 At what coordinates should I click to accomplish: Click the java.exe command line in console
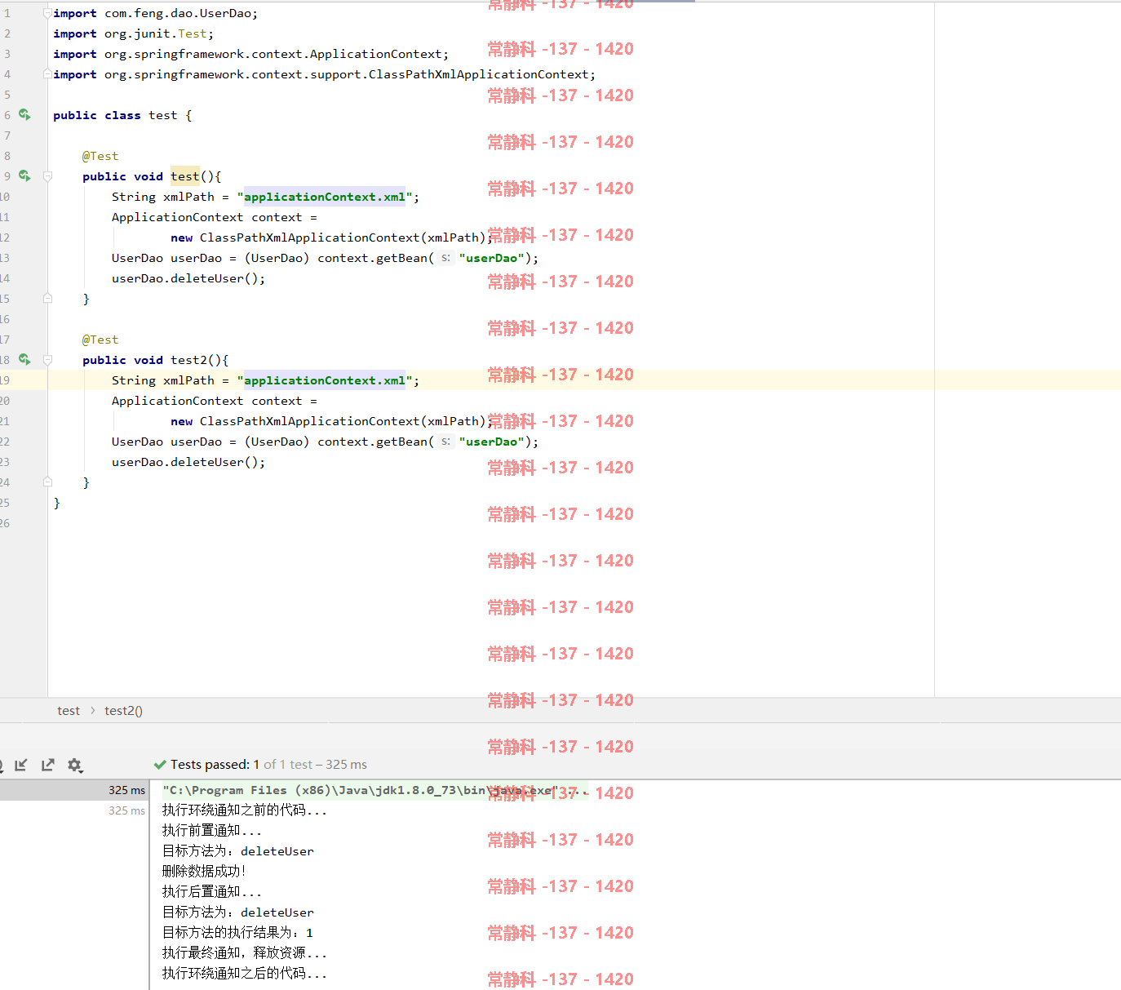(x=374, y=790)
